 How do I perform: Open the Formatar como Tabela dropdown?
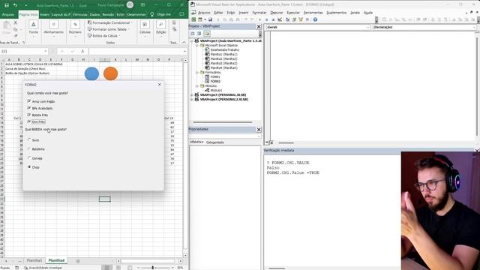click(x=108, y=29)
